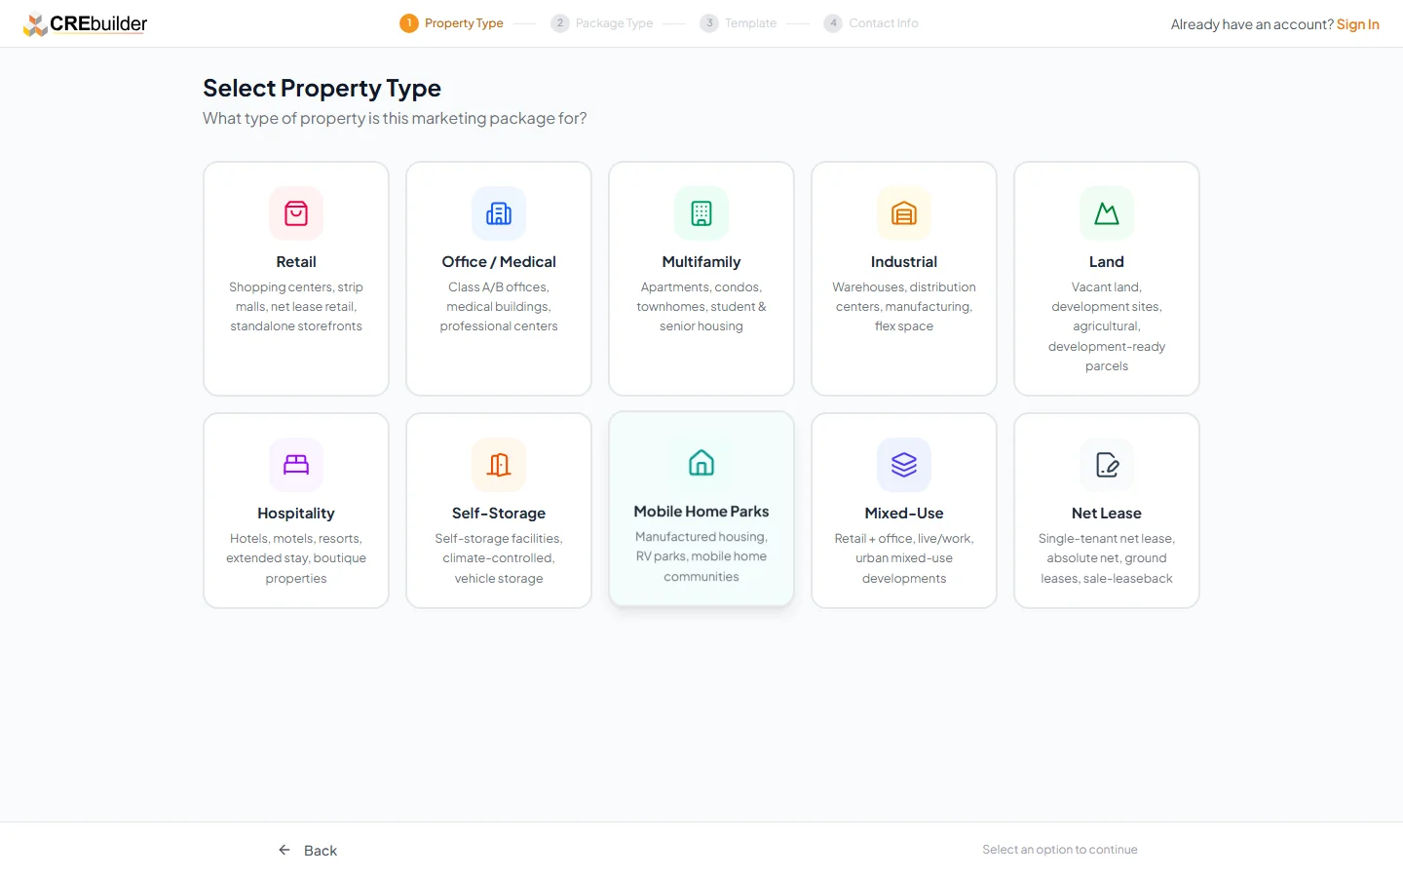Click the Back button
This screenshot has height=877, width=1403.
click(307, 850)
